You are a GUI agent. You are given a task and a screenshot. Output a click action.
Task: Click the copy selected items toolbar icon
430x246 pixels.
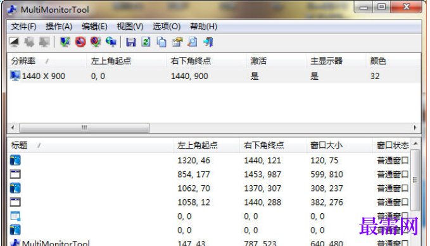click(x=161, y=42)
